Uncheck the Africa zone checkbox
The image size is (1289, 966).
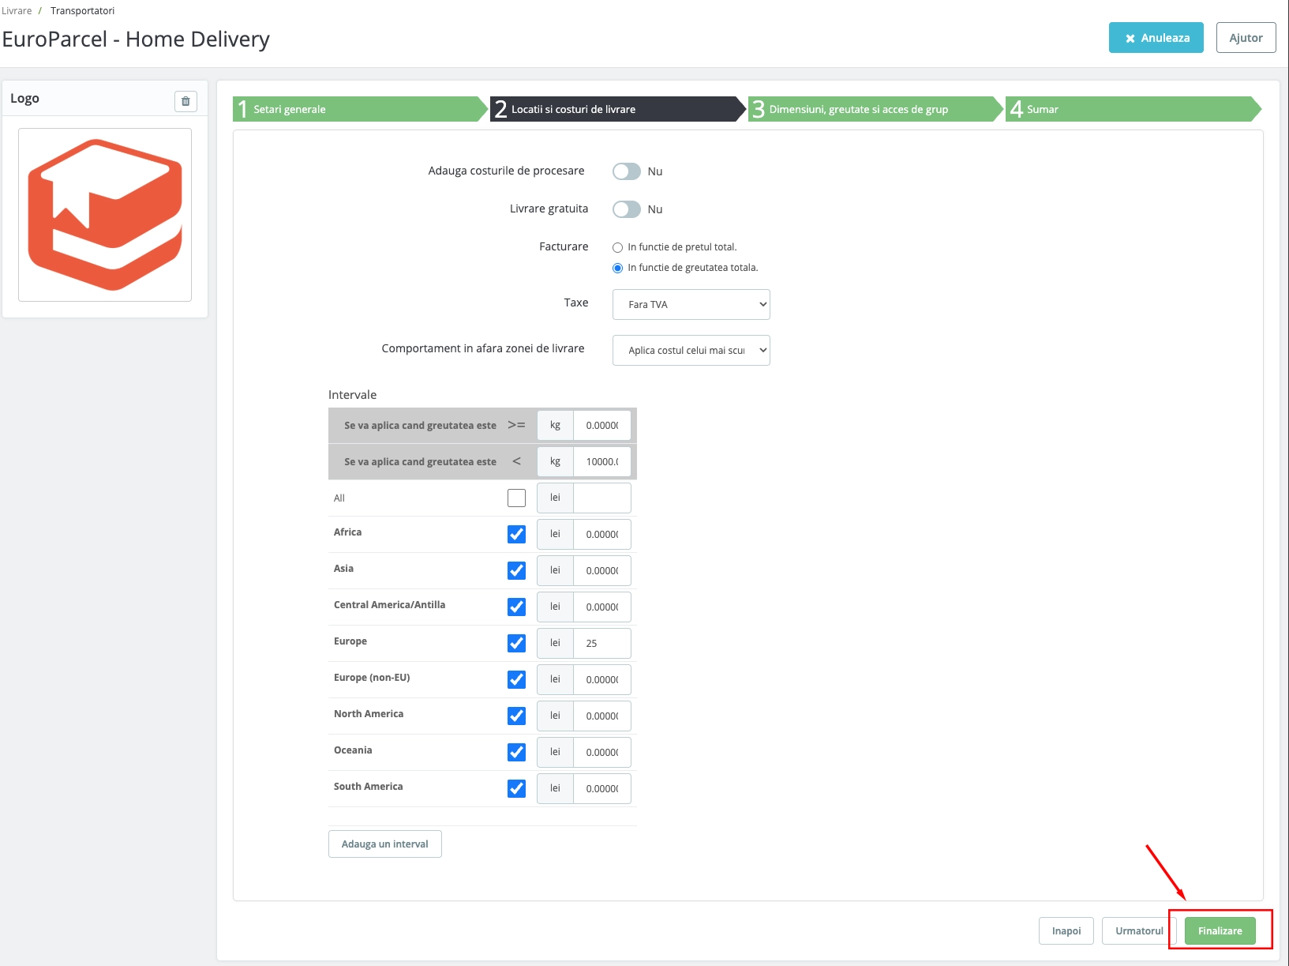pos(516,534)
